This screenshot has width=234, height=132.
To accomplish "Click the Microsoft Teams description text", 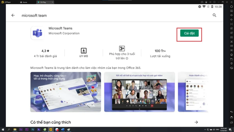I will click(x=86, y=68).
